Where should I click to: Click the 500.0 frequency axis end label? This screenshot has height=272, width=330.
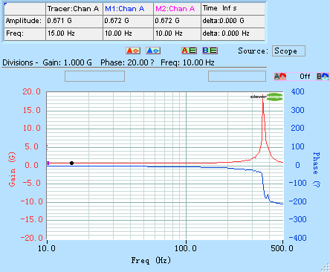point(282,248)
